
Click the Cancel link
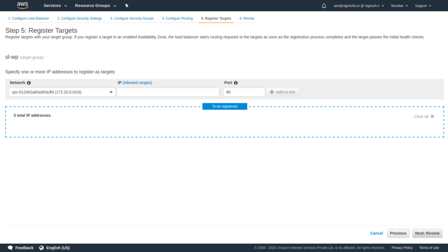click(x=376, y=233)
